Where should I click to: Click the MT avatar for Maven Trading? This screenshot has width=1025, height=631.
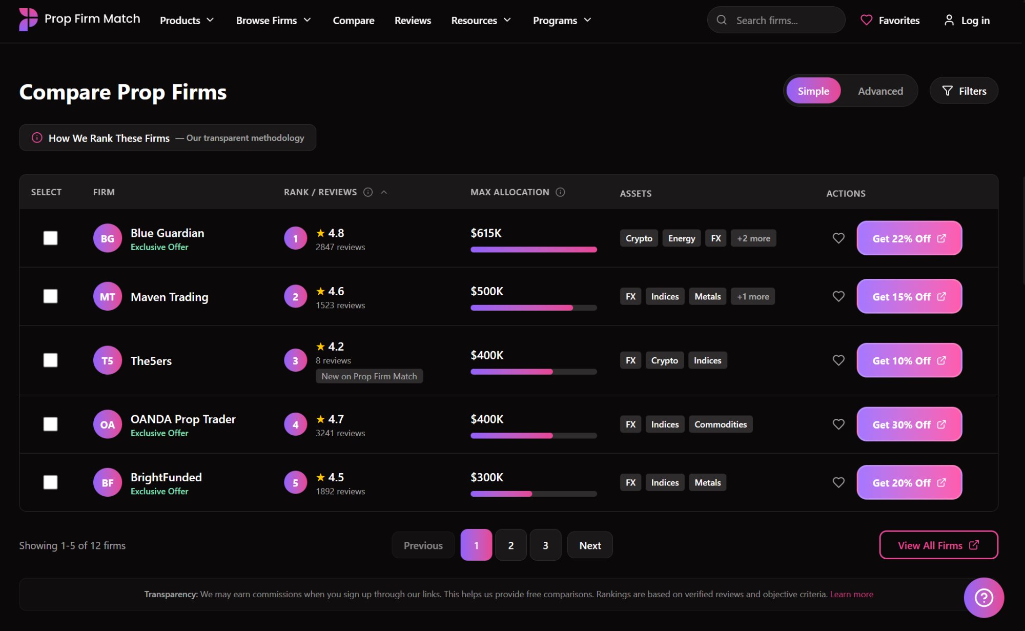click(107, 296)
